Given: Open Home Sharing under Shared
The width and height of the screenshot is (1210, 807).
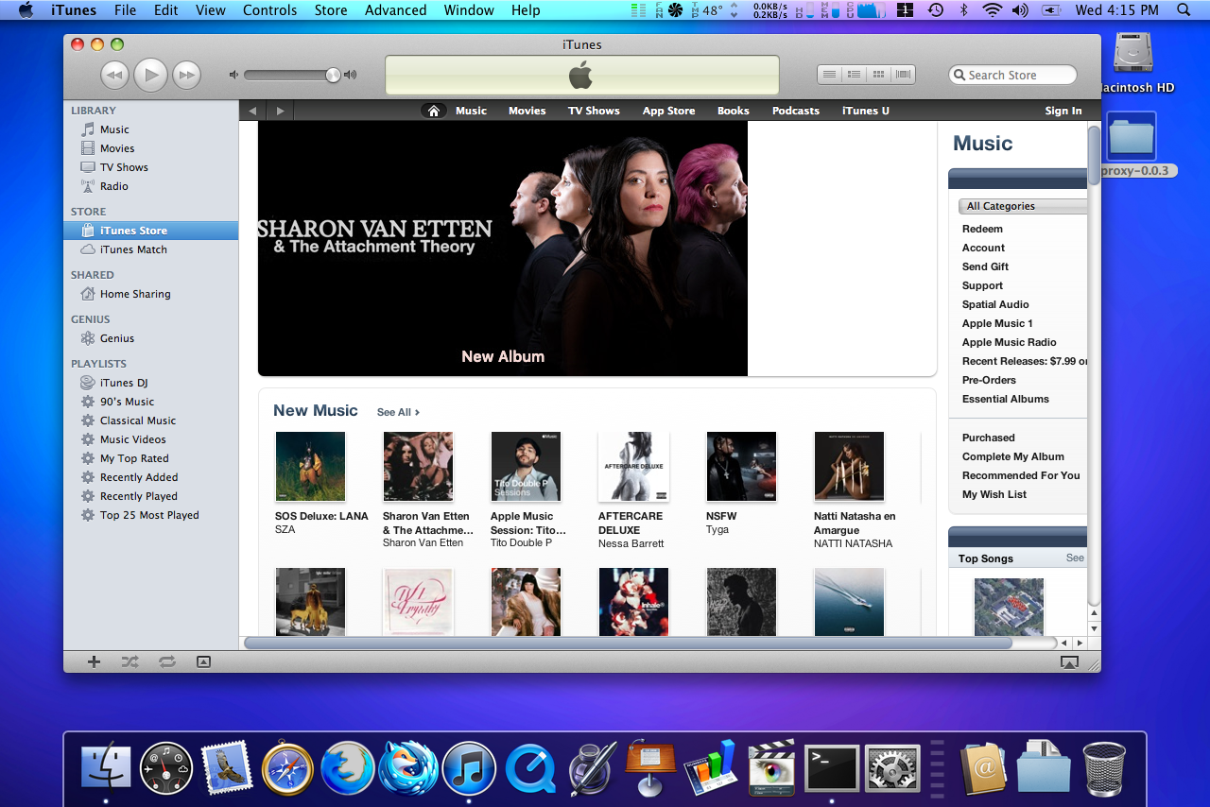Looking at the screenshot, I should pyautogui.click(x=135, y=294).
